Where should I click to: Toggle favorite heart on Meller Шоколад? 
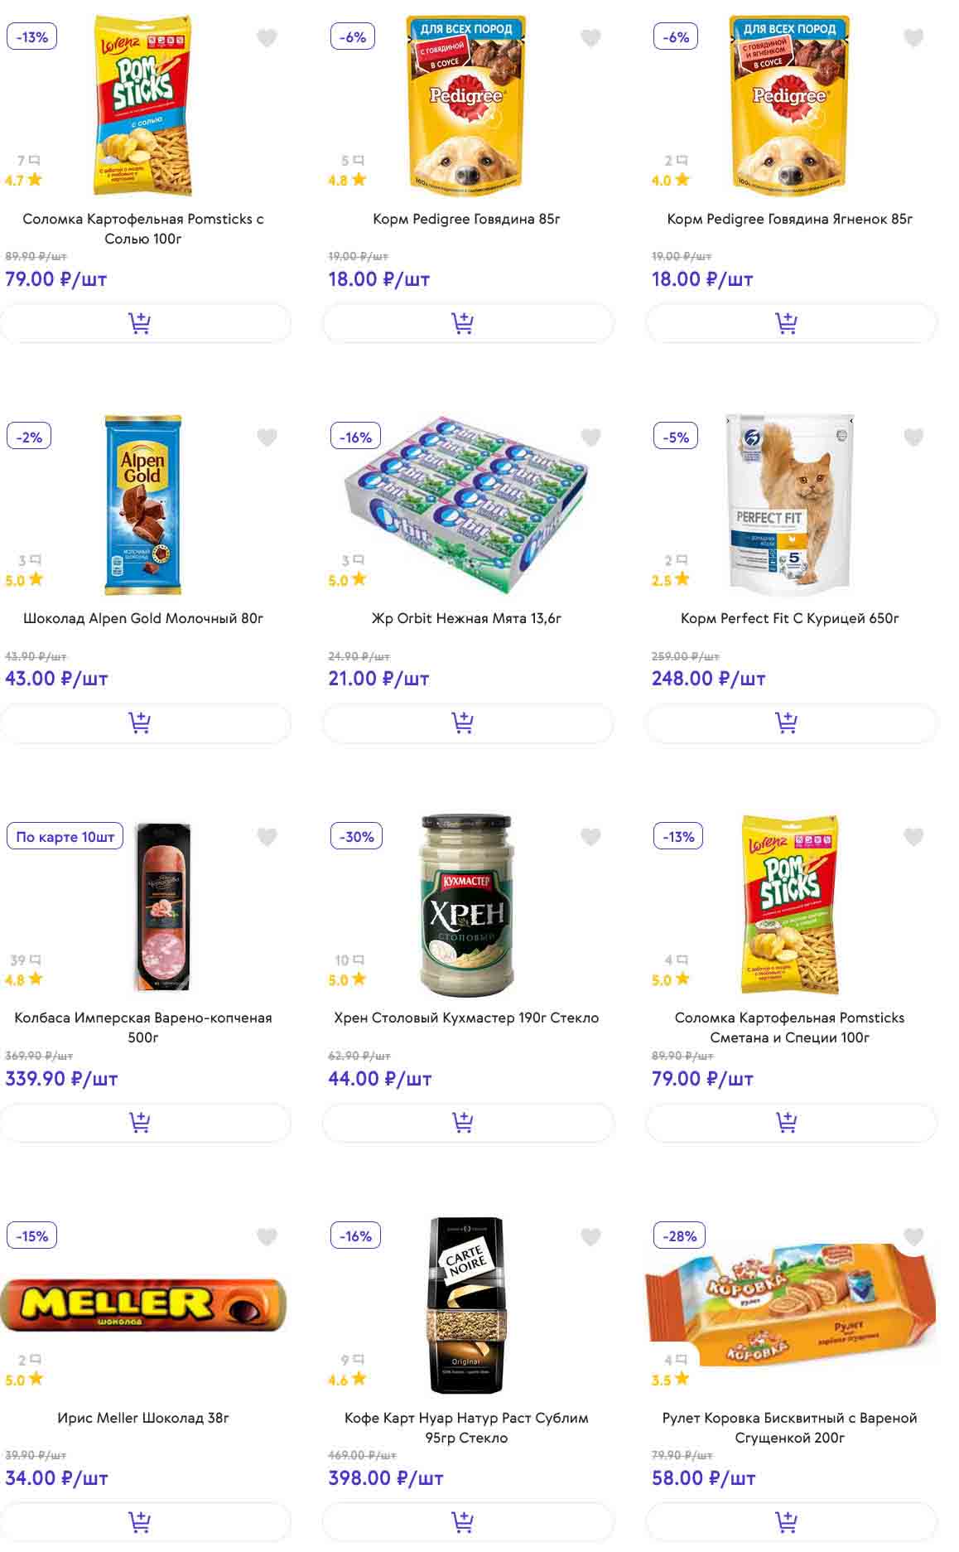(x=267, y=1237)
